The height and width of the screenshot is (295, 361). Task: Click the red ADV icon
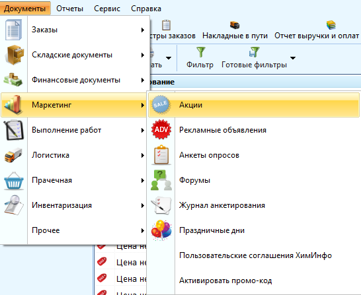(161, 129)
